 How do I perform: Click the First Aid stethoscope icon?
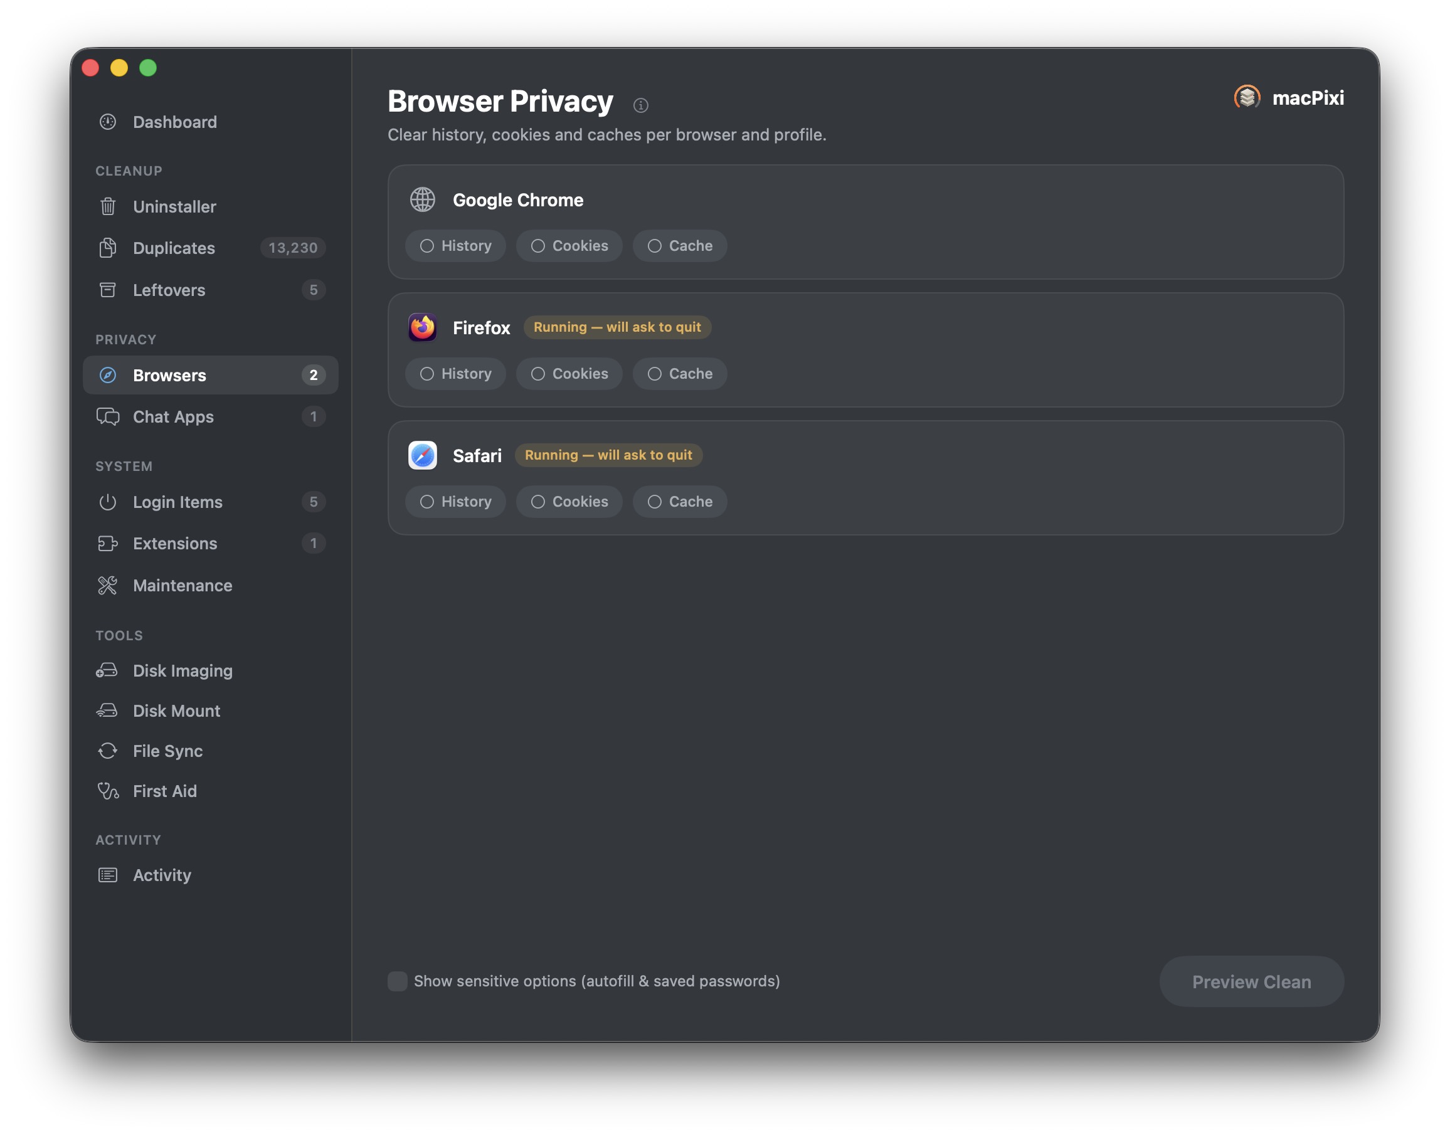pyautogui.click(x=108, y=791)
